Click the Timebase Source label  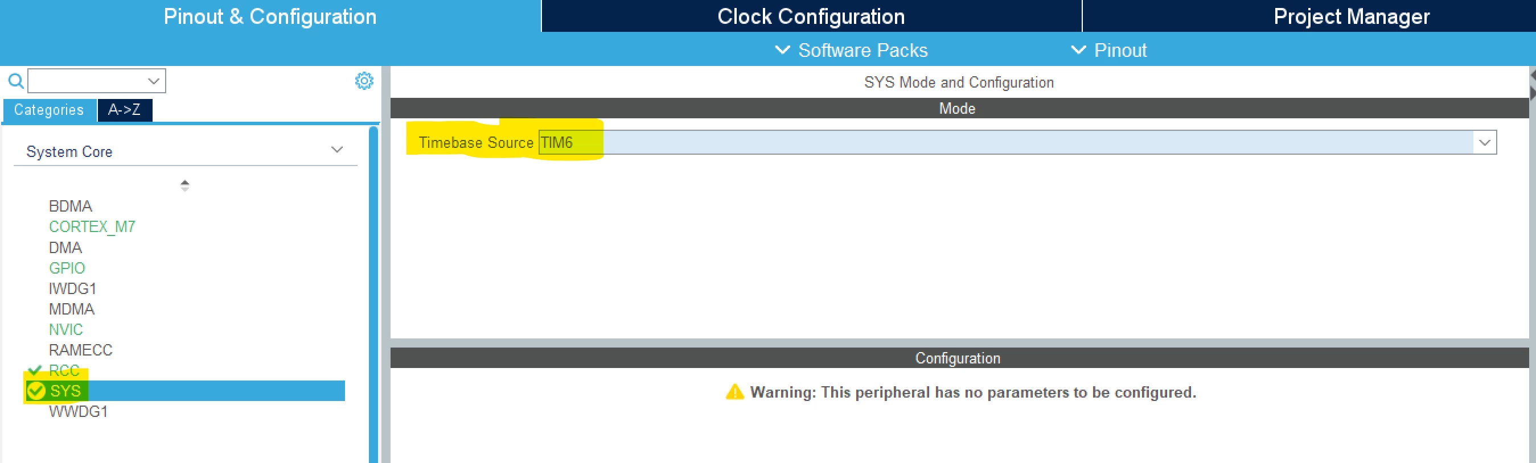tap(476, 142)
